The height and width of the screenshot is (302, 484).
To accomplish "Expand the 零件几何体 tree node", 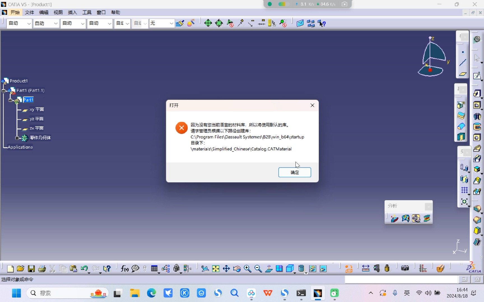I will click(17, 138).
